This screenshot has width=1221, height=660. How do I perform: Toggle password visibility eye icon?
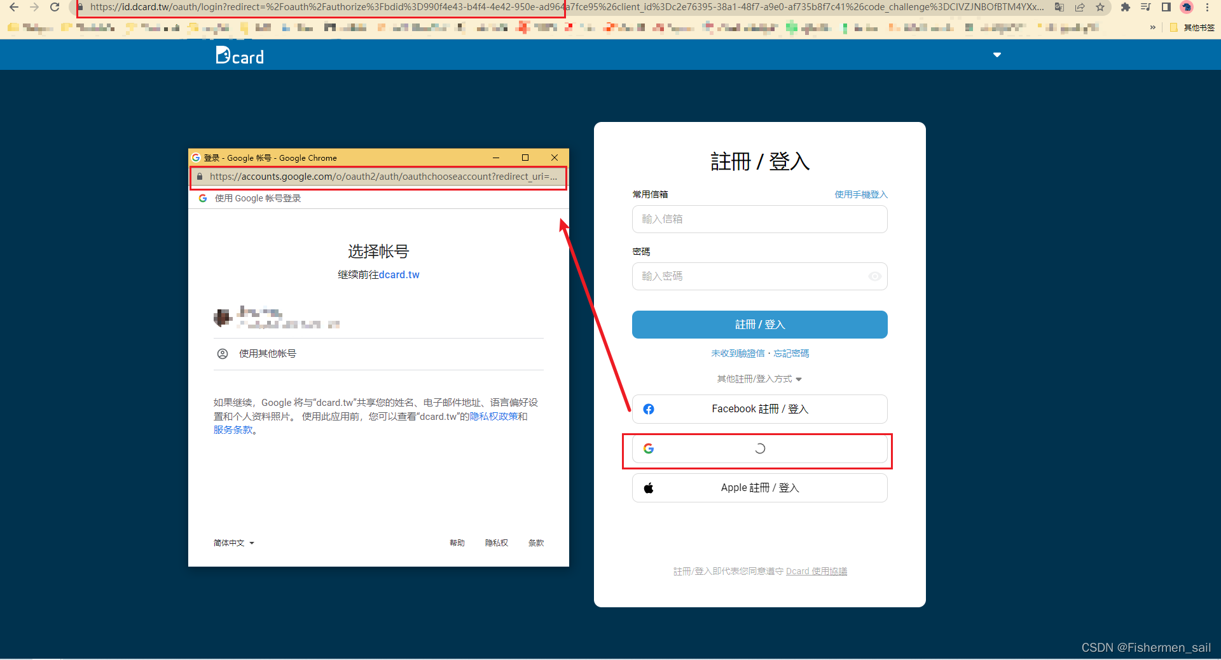point(875,276)
